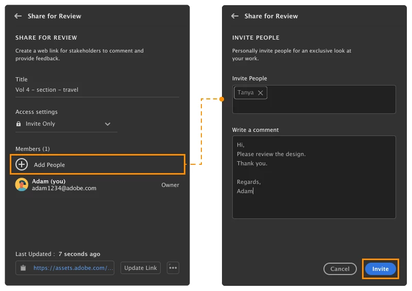Cancel the invitation
The image size is (412, 291).
coord(340,269)
